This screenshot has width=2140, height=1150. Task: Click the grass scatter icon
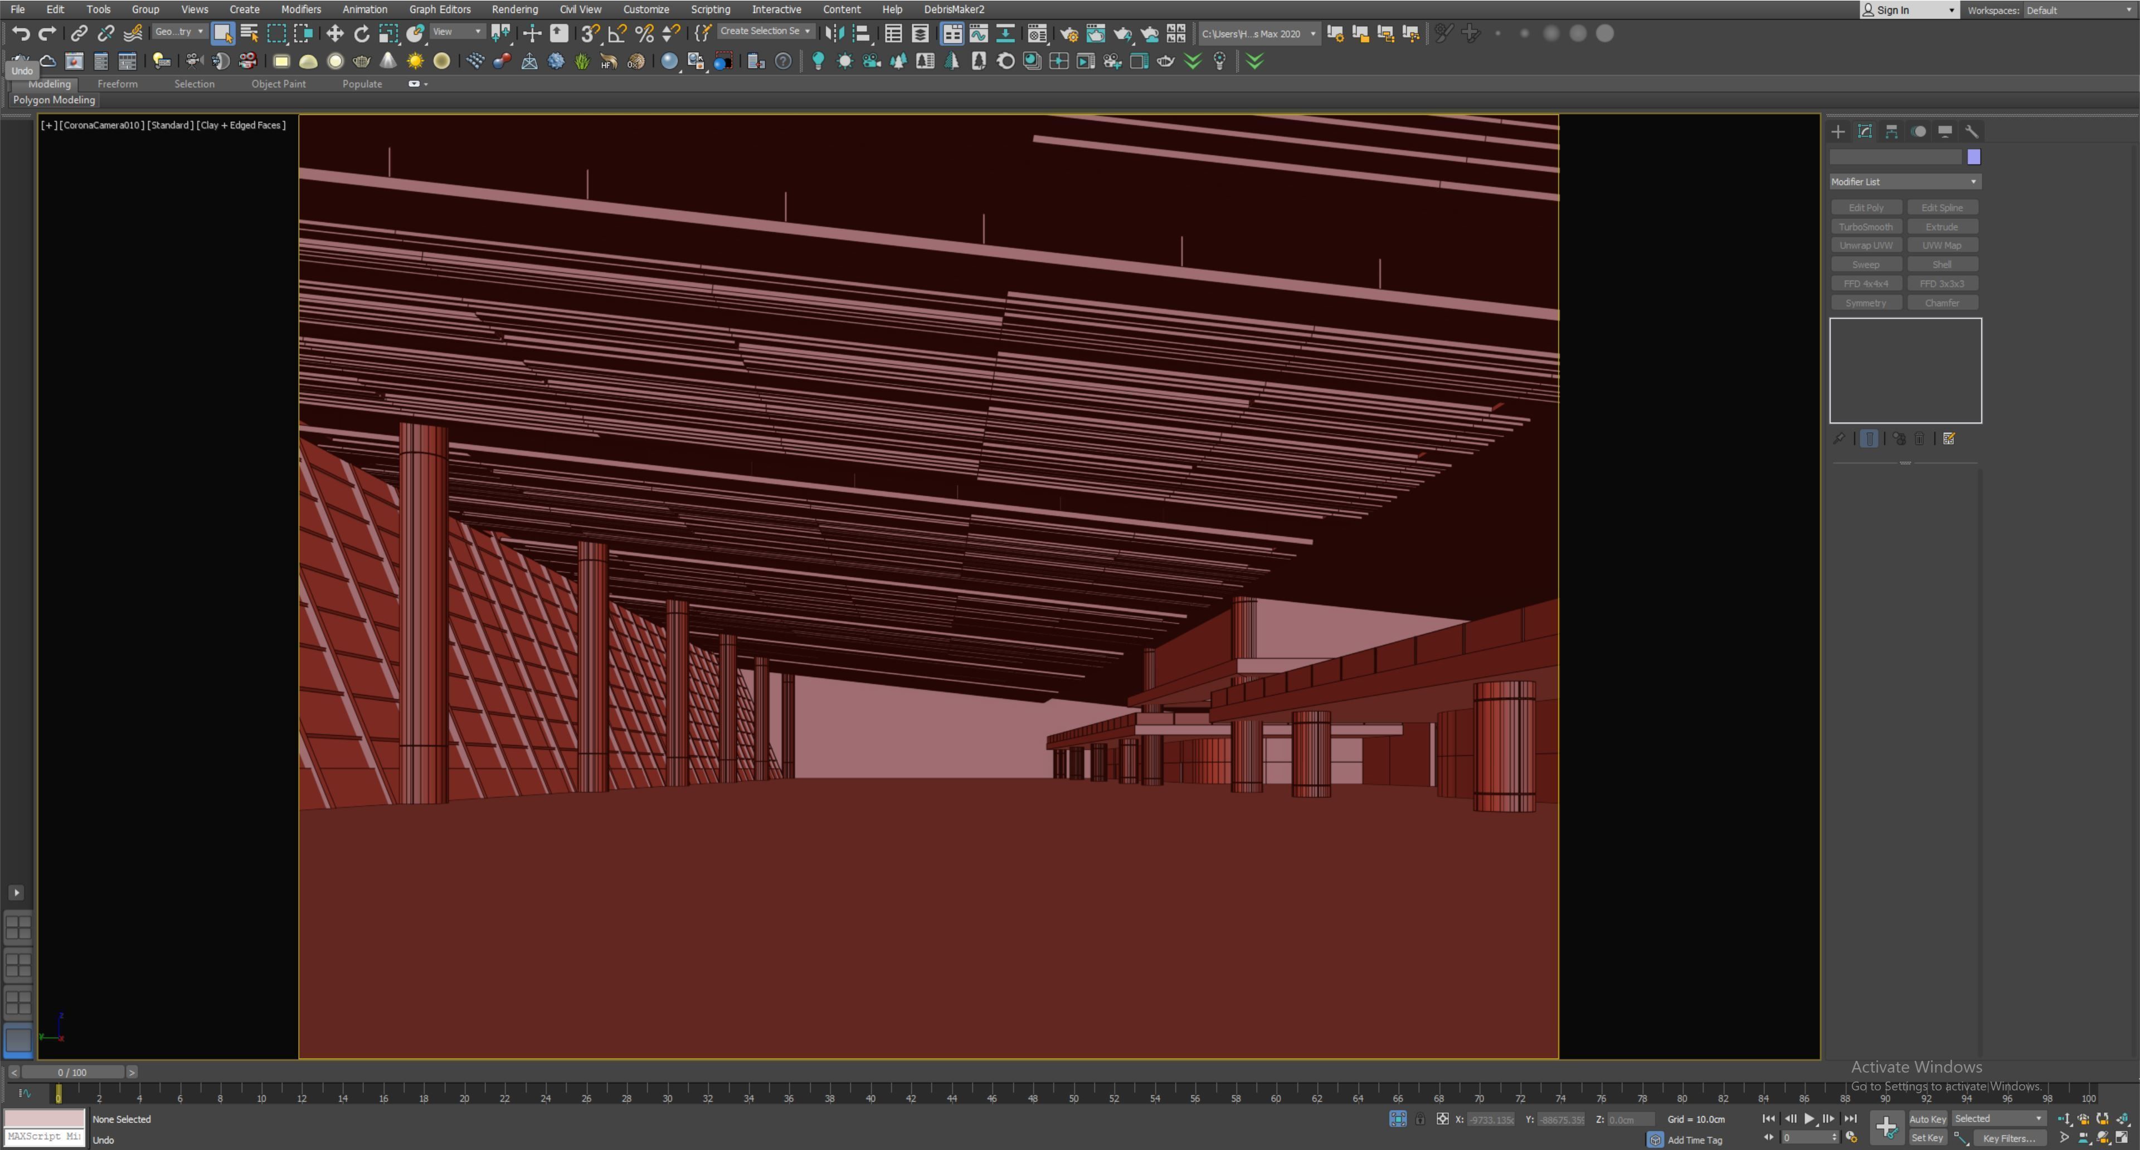pyautogui.click(x=582, y=61)
